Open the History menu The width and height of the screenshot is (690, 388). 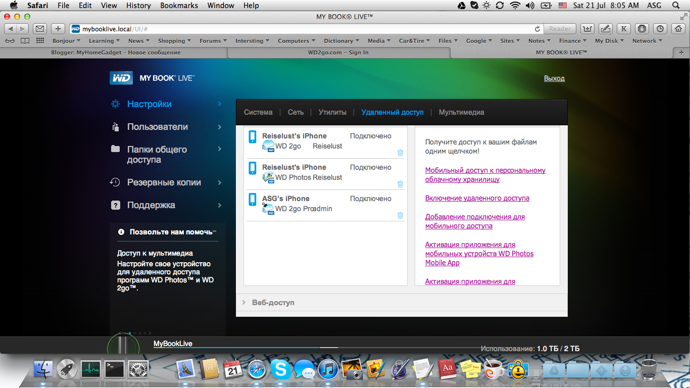[138, 6]
